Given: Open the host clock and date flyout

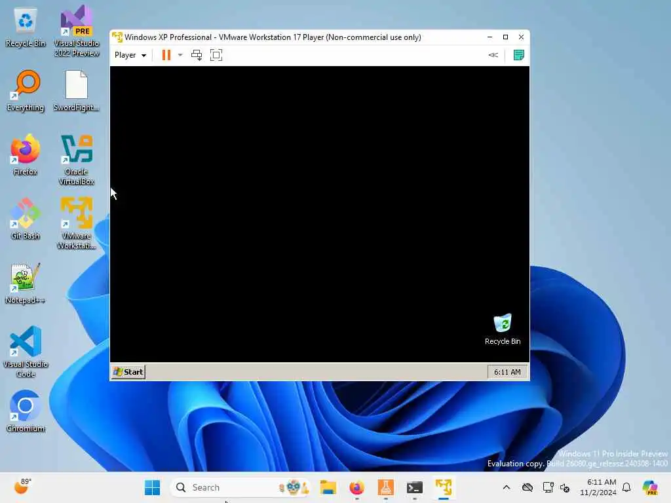Looking at the screenshot, I should tap(598, 487).
